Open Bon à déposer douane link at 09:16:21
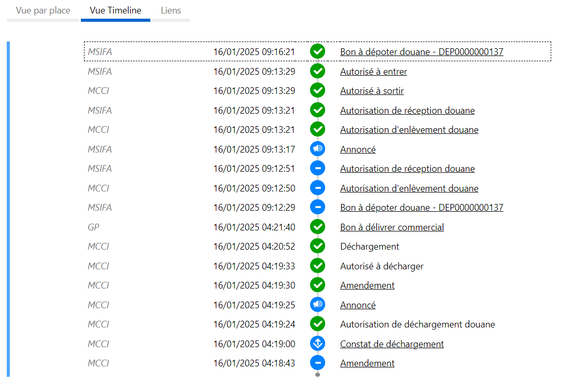This screenshot has height=383, width=587. (x=421, y=52)
